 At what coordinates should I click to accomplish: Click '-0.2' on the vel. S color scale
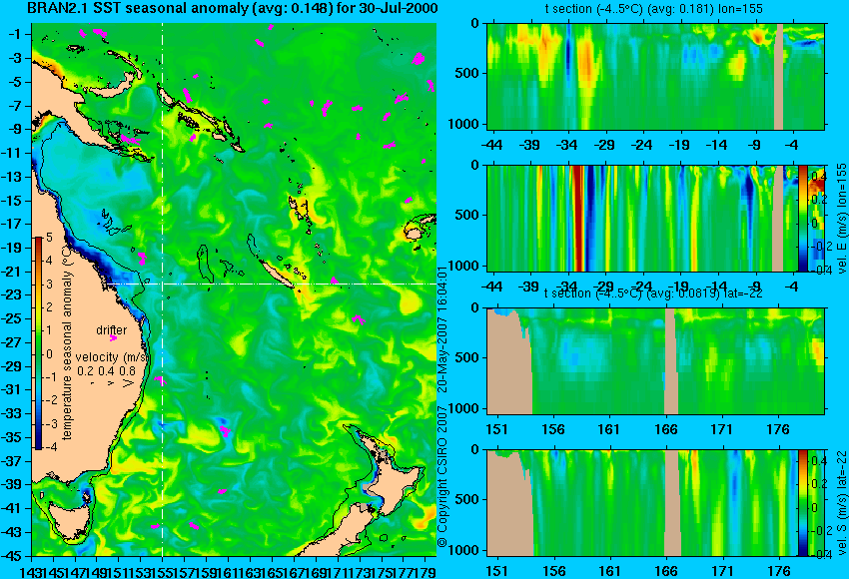click(819, 530)
